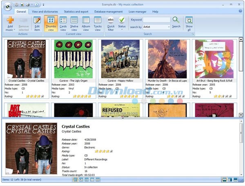The image size is (245, 186).
Task: Open the Database management tab
Action: click(x=109, y=12)
